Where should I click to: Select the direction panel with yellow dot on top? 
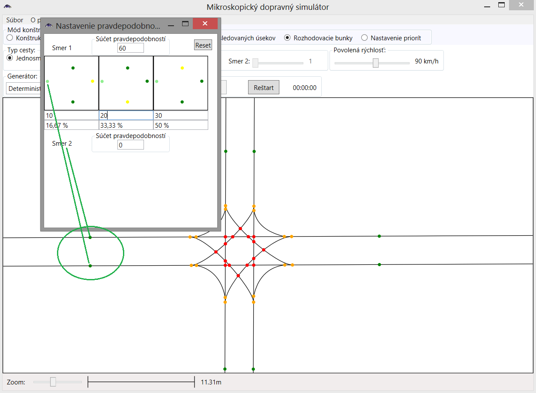click(180, 83)
